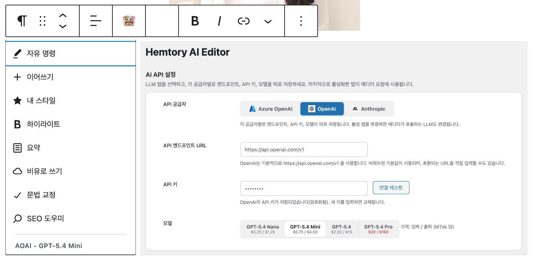Viewport: 534px width, 271px height.
Task: Click the API endpoint URL field
Action: (x=304, y=150)
